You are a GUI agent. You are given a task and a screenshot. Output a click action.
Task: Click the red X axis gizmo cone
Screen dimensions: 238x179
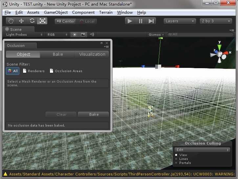tap(226, 53)
